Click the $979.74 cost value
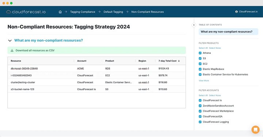This screenshot has width=263, height=137. click(x=163, y=76)
